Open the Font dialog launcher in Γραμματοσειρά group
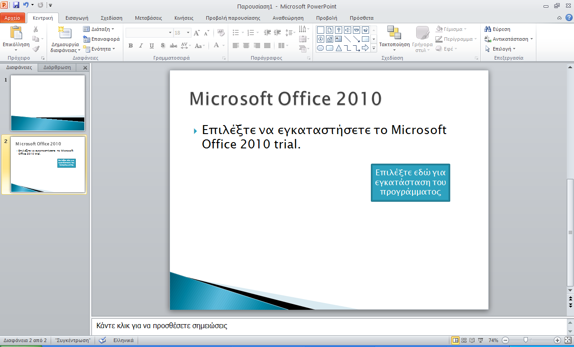 pyautogui.click(x=224, y=58)
